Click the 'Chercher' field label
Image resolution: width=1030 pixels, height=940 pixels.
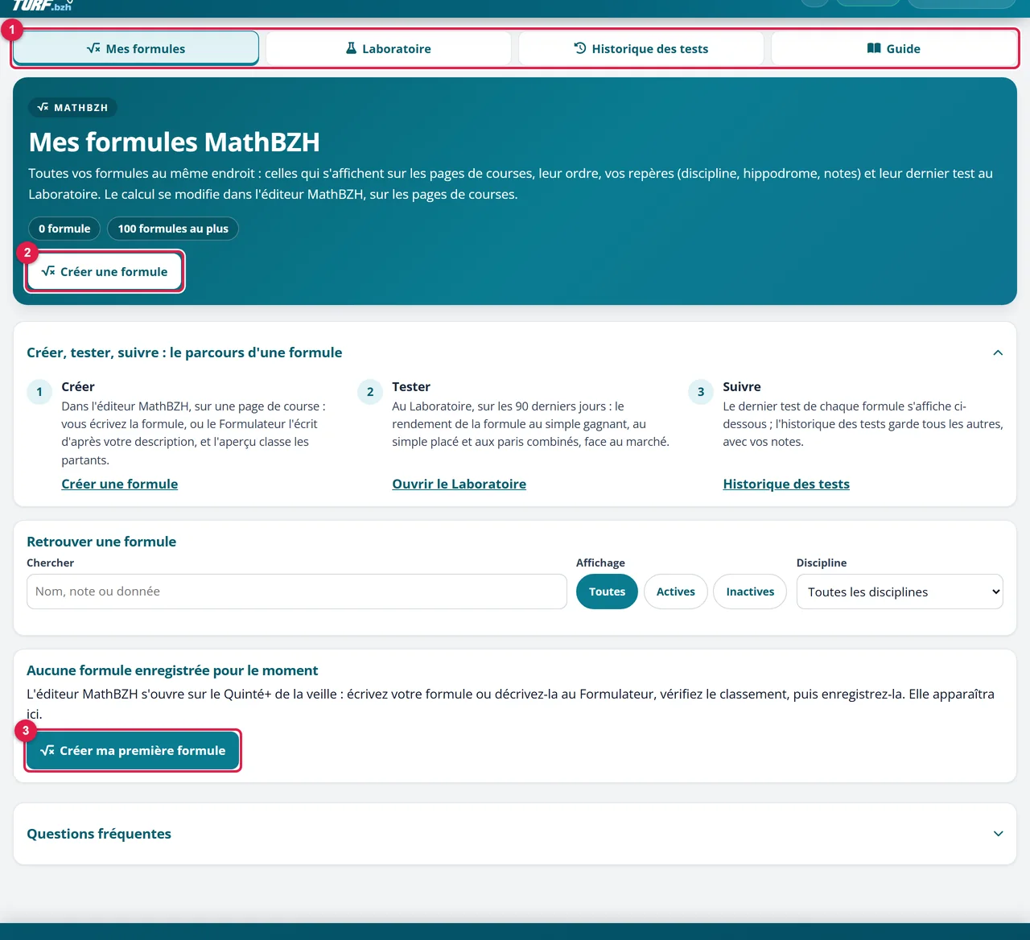tap(50, 563)
